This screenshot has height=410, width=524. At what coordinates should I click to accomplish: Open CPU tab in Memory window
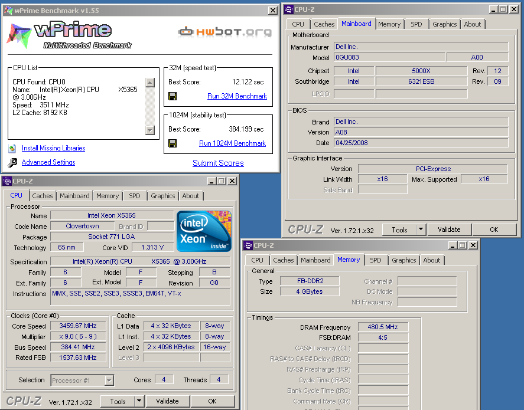click(x=257, y=260)
